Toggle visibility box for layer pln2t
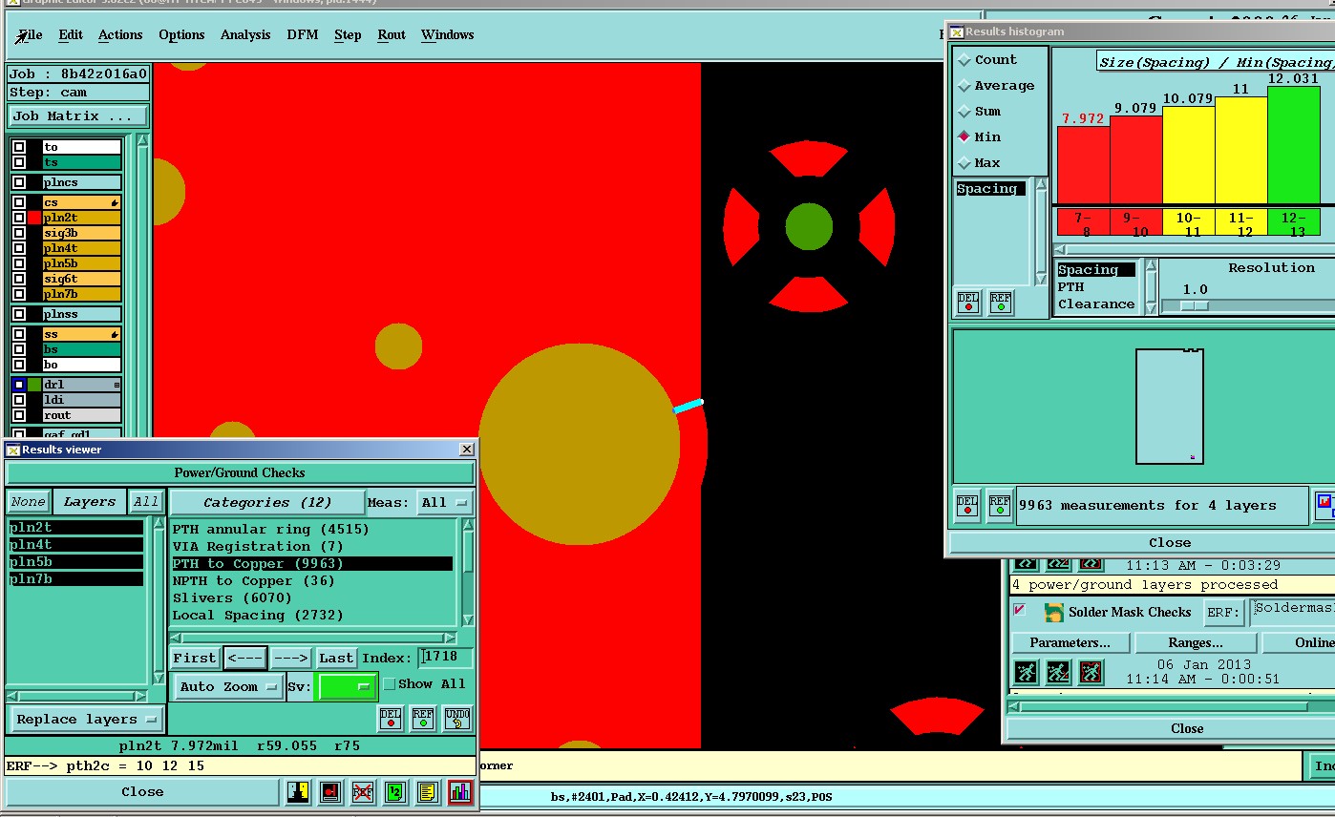The width and height of the screenshot is (1335, 817). tap(19, 218)
